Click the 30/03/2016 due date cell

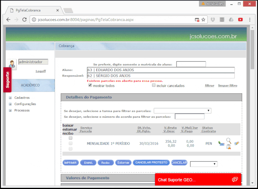coord(149,143)
